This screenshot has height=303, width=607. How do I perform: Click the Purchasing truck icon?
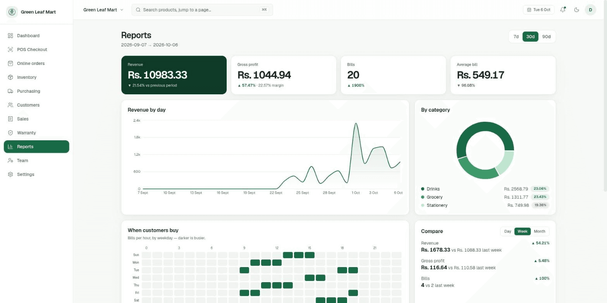tap(10, 91)
